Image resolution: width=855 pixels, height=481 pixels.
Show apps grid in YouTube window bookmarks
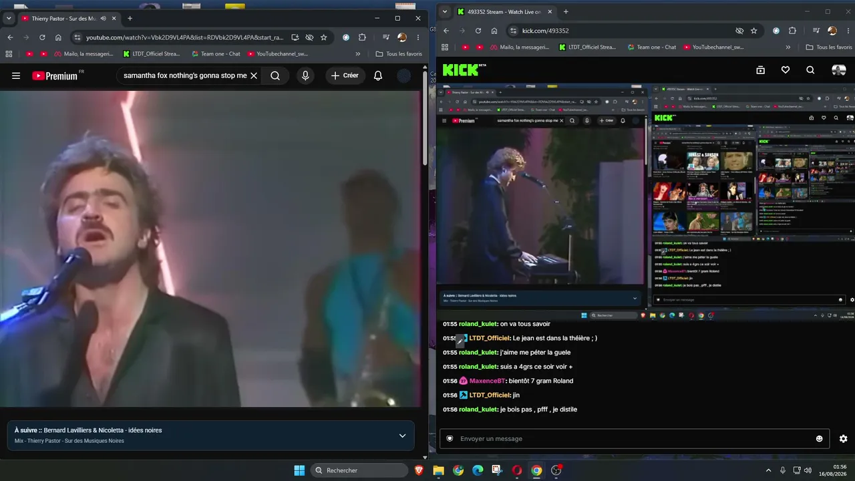pos(9,54)
